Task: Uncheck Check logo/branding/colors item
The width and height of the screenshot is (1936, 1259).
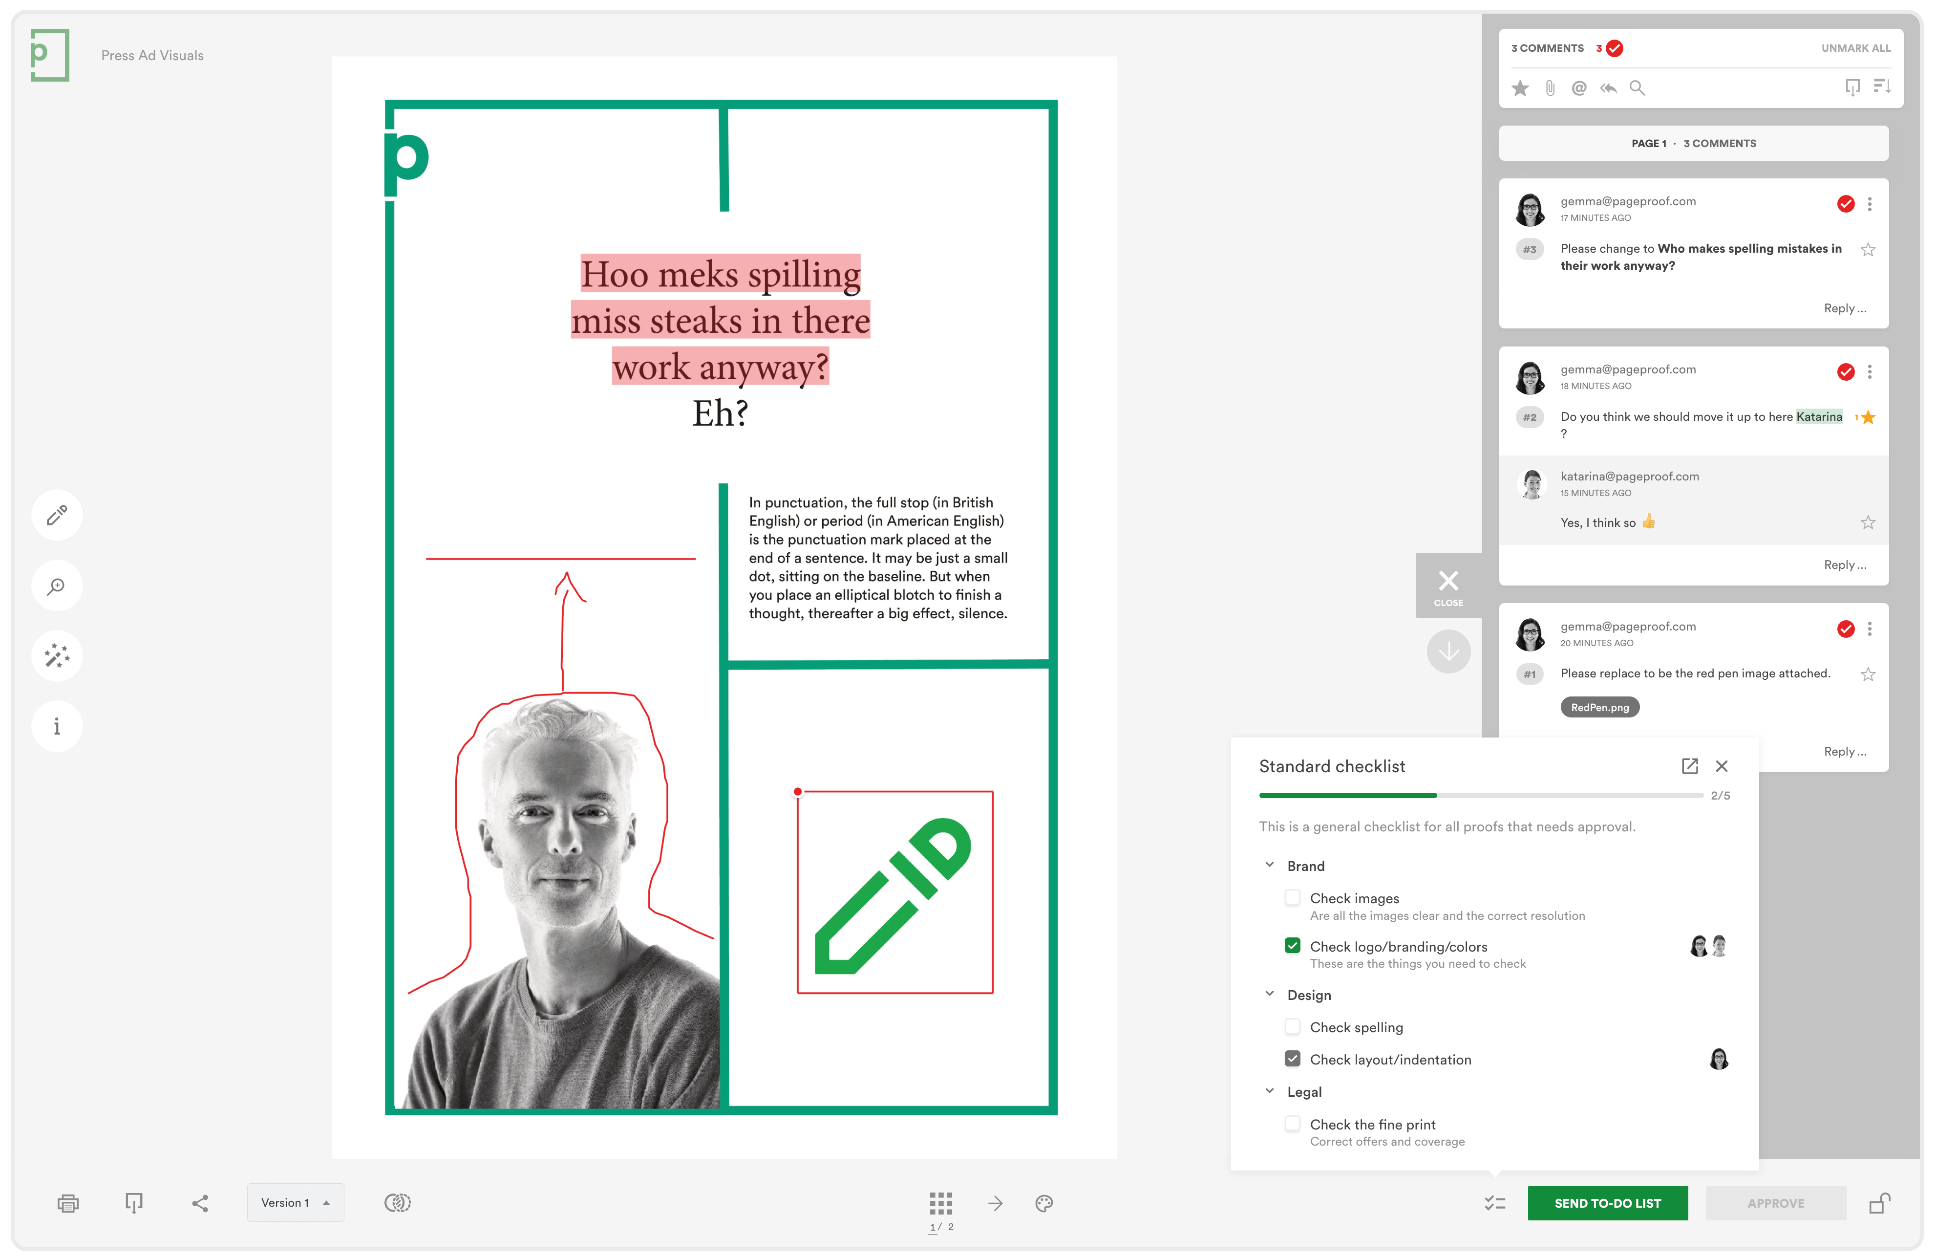Action: (1292, 946)
